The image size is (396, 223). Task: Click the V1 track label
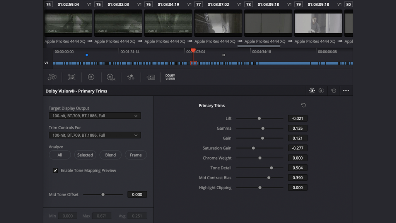tap(46, 63)
